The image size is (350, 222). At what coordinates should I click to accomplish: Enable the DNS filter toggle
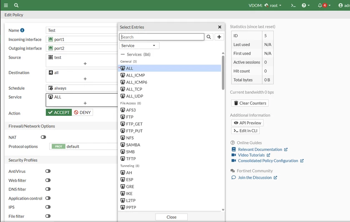(48, 189)
